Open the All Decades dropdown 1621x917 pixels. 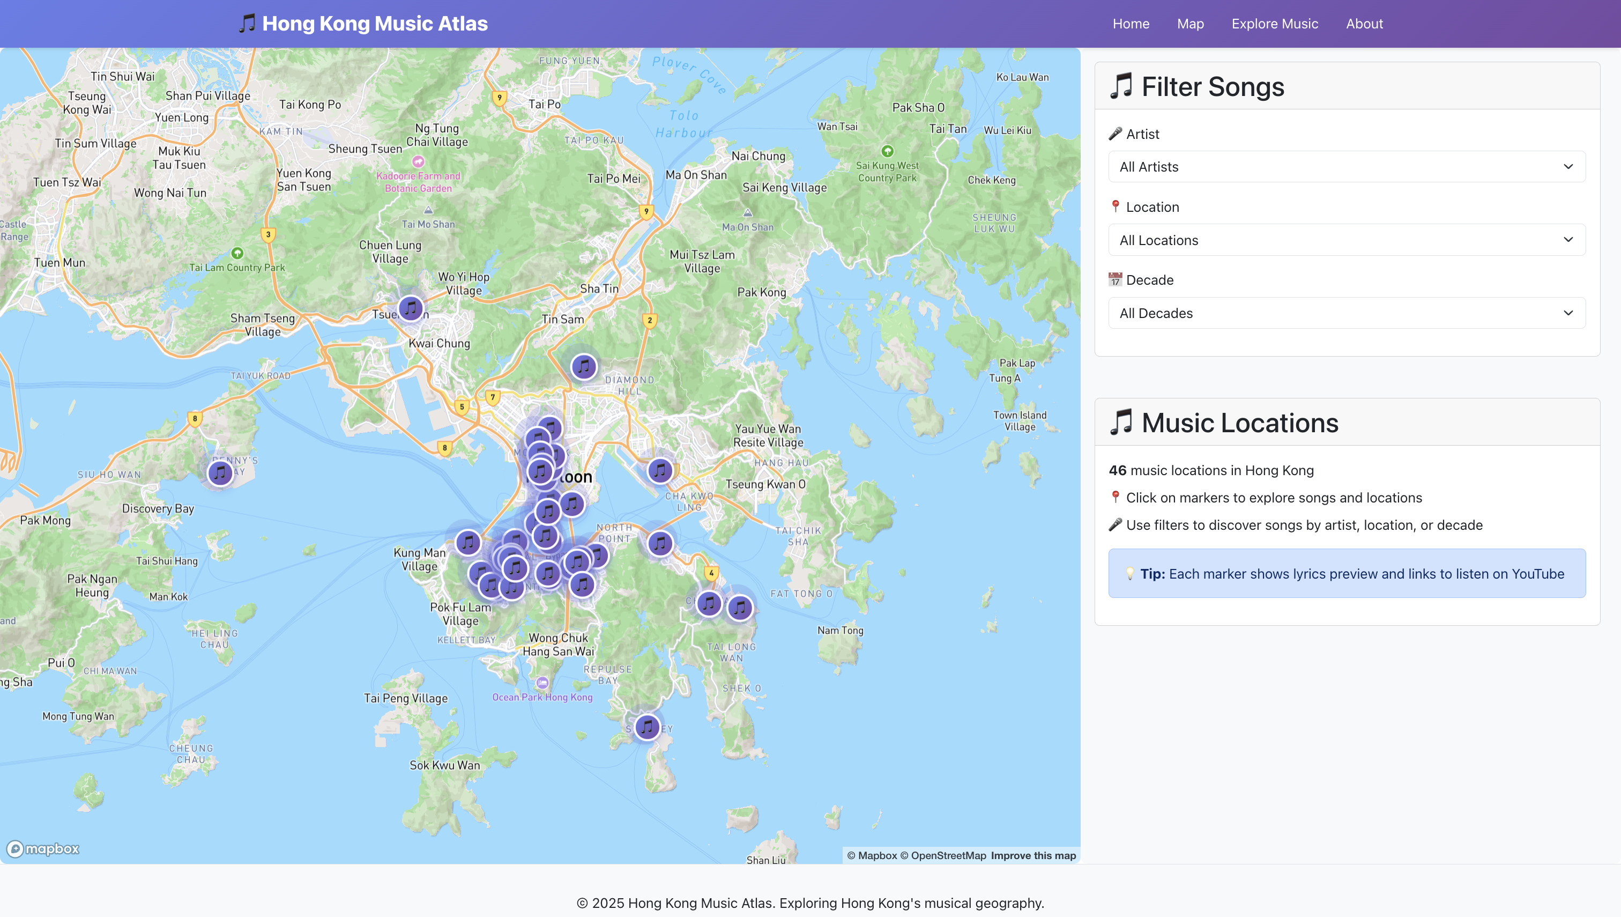[1347, 313]
